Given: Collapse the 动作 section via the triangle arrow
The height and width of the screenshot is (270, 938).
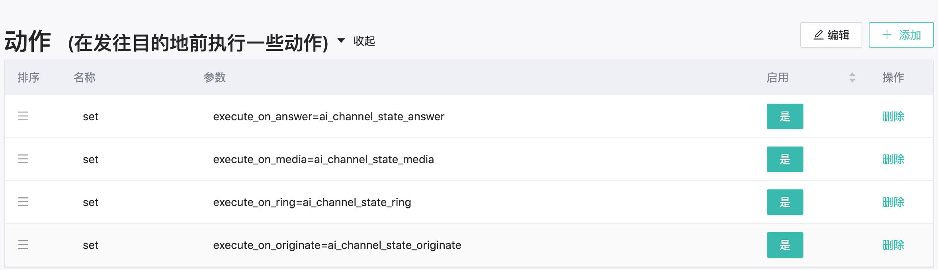Looking at the screenshot, I should click(341, 40).
